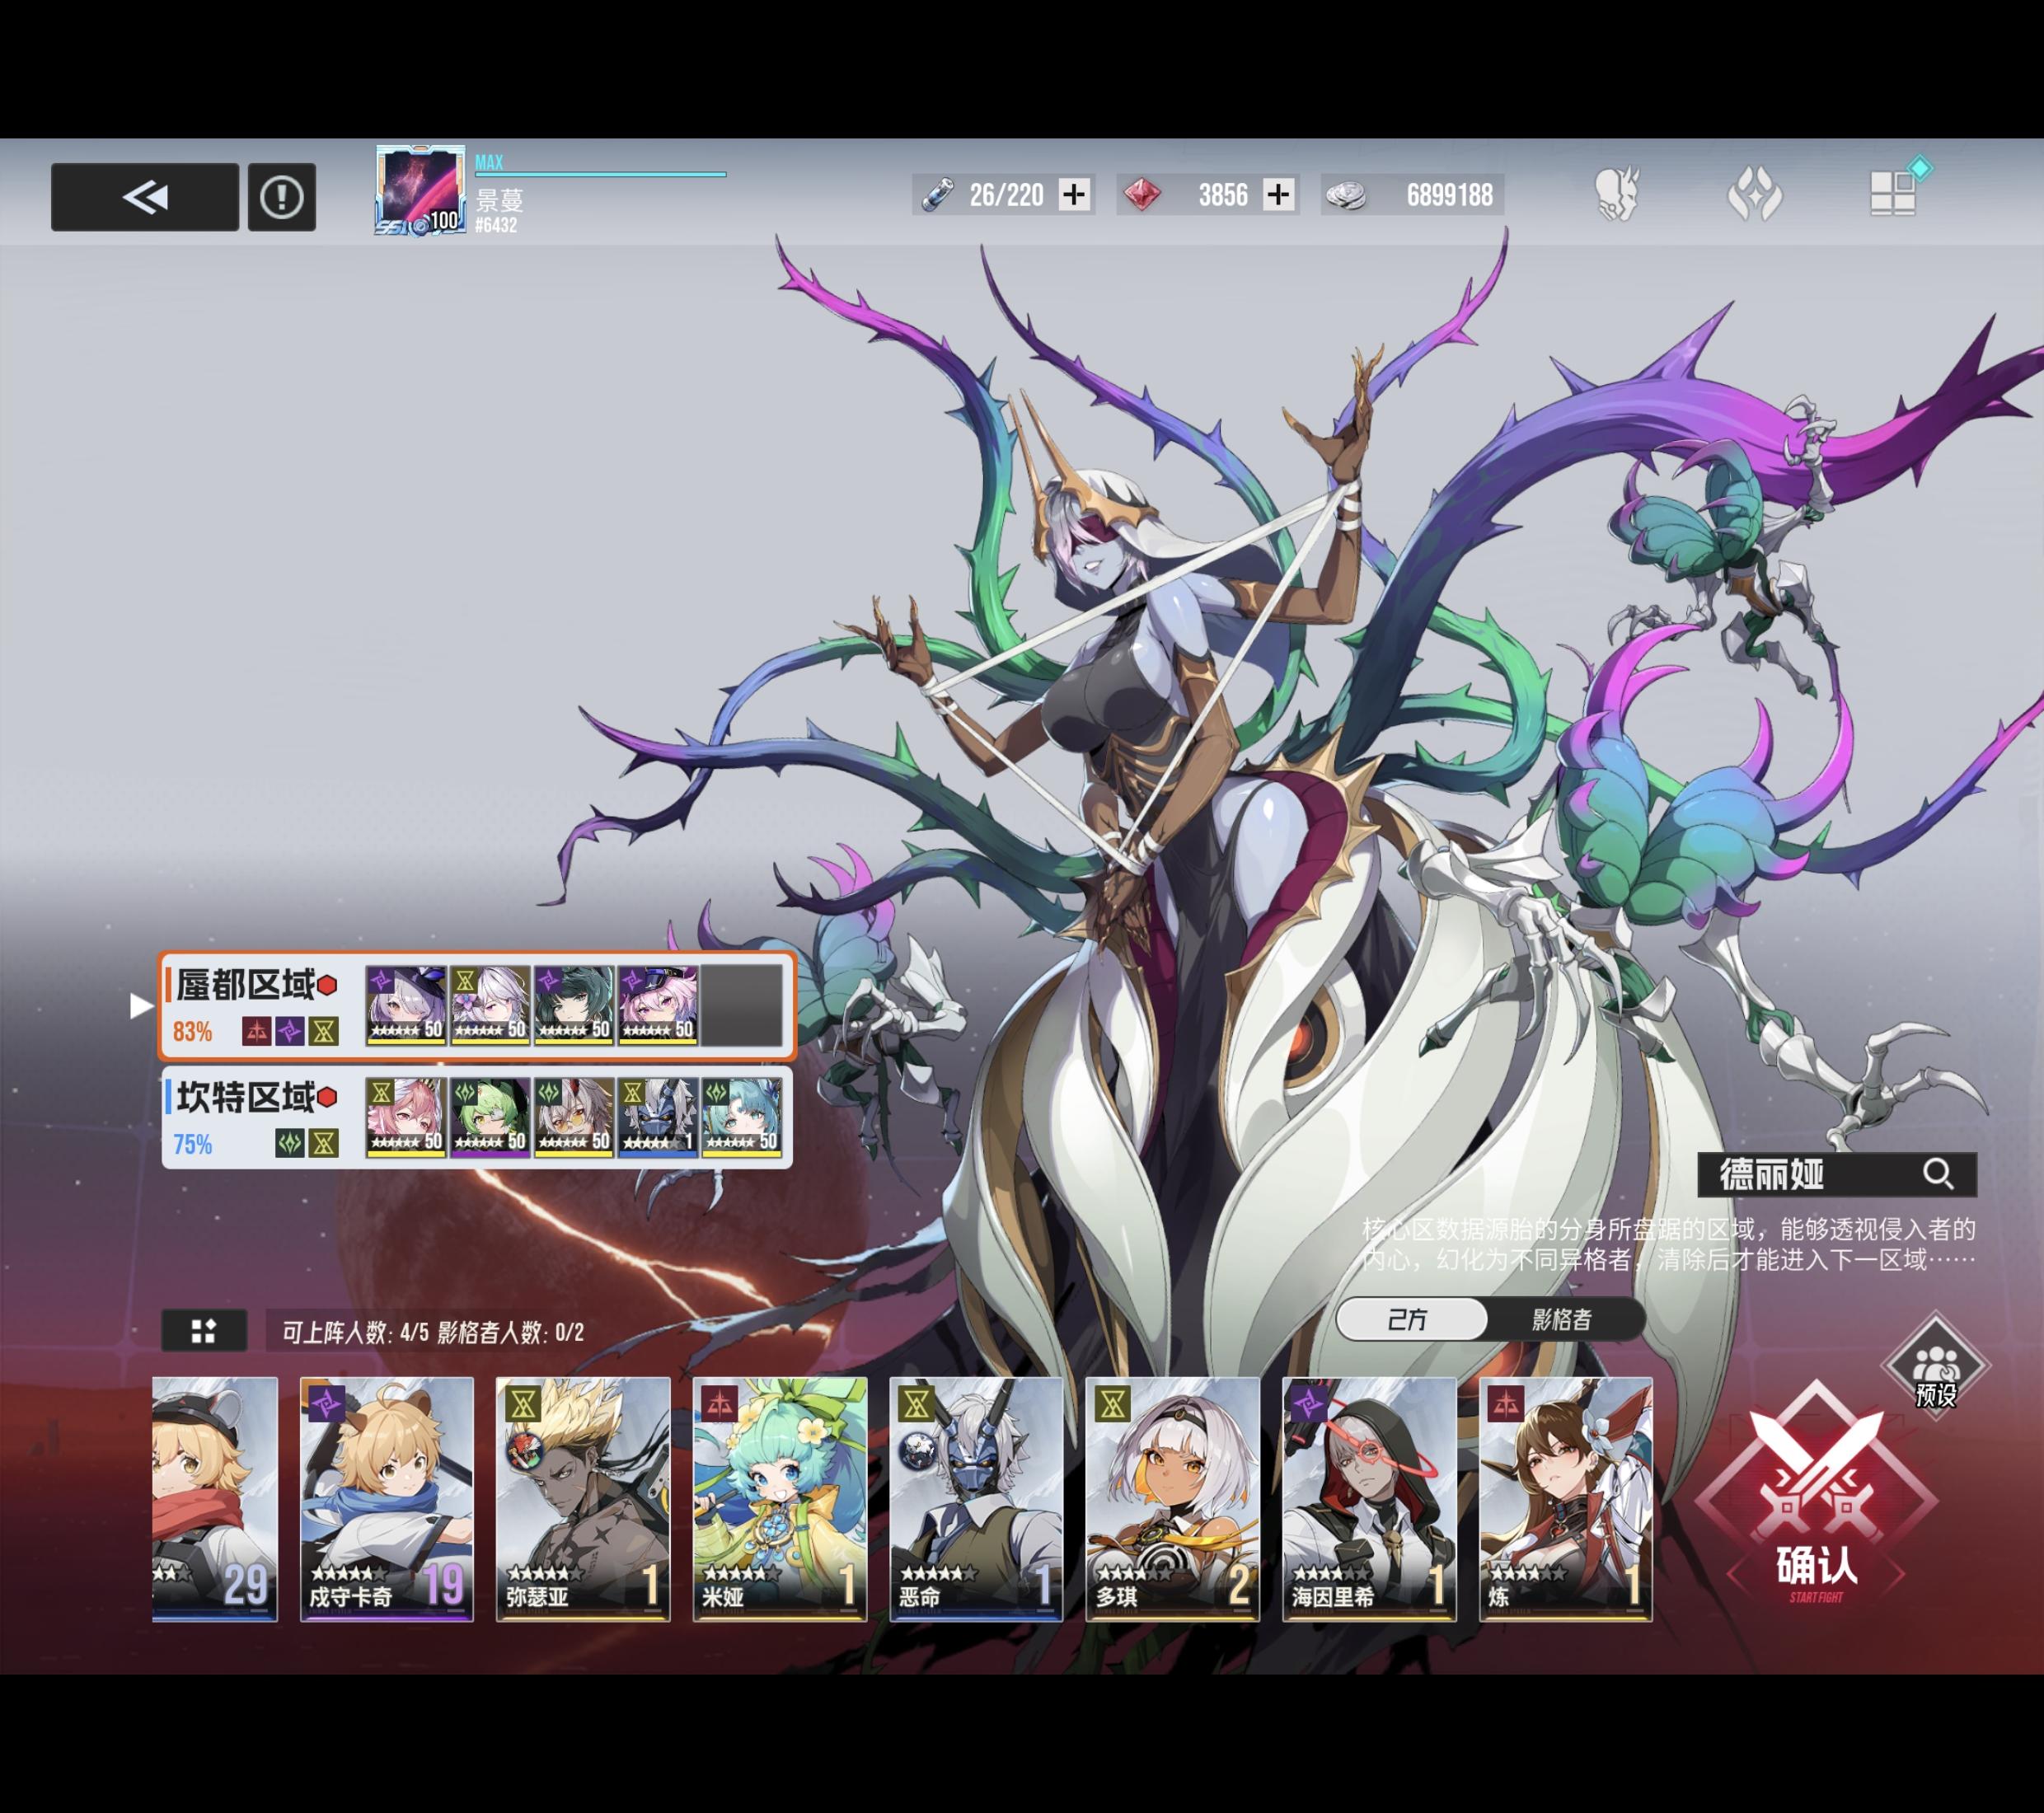Open the horned-head icon in top bar
Screen dimensions: 2044x1813
pos(1617,193)
